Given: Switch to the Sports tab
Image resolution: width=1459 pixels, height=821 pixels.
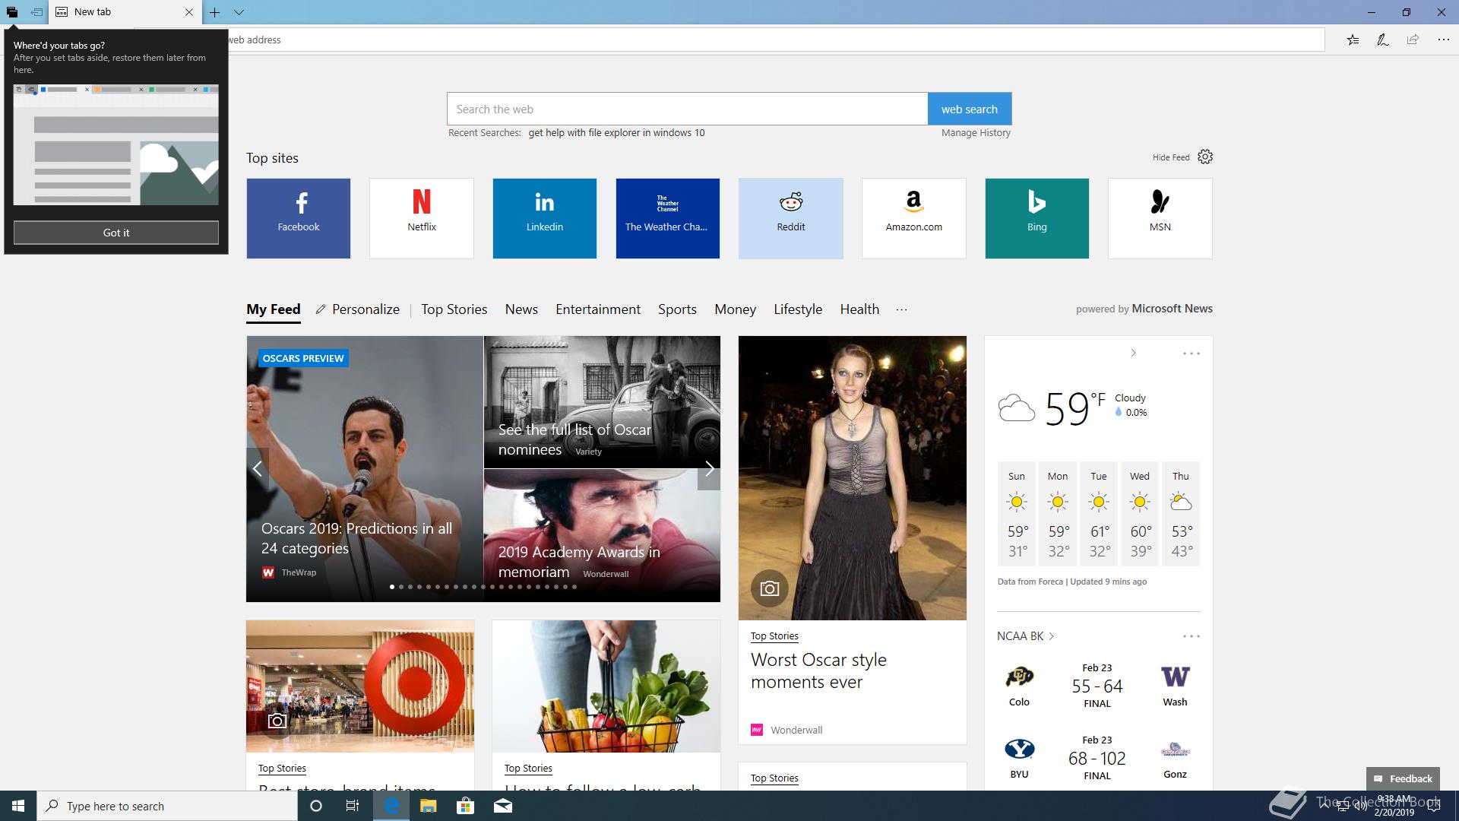Looking at the screenshot, I should click(677, 309).
